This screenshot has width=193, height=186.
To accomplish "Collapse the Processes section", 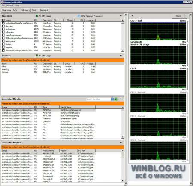I will 121,16.
